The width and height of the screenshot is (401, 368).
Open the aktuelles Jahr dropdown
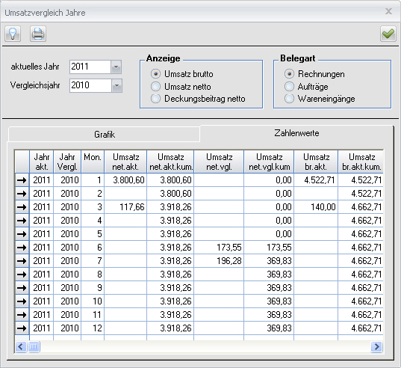coord(116,67)
